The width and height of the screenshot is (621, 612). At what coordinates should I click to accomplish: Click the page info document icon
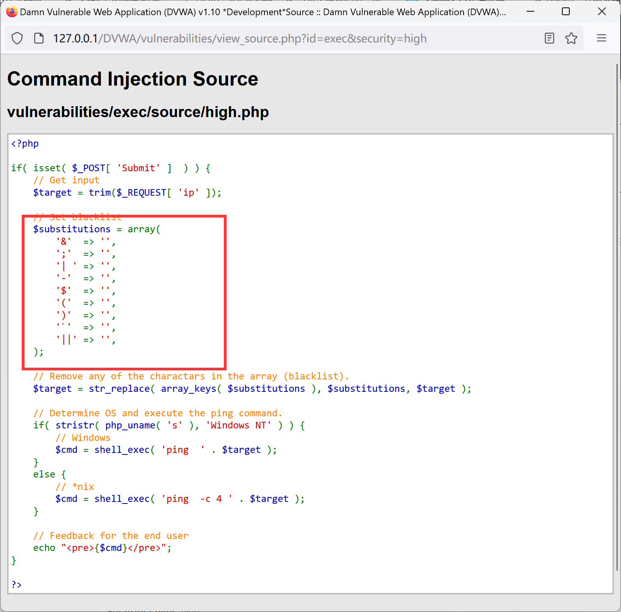(39, 38)
